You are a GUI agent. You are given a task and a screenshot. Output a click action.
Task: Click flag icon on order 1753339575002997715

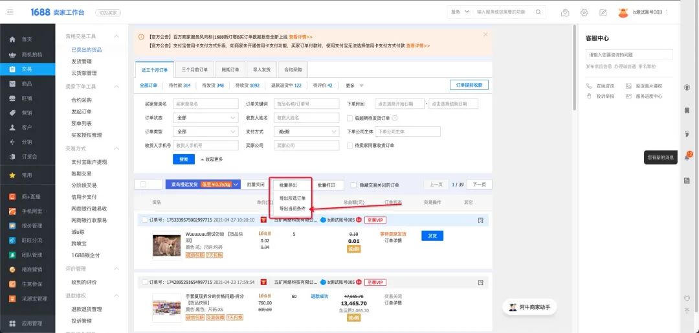pos(480,220)
